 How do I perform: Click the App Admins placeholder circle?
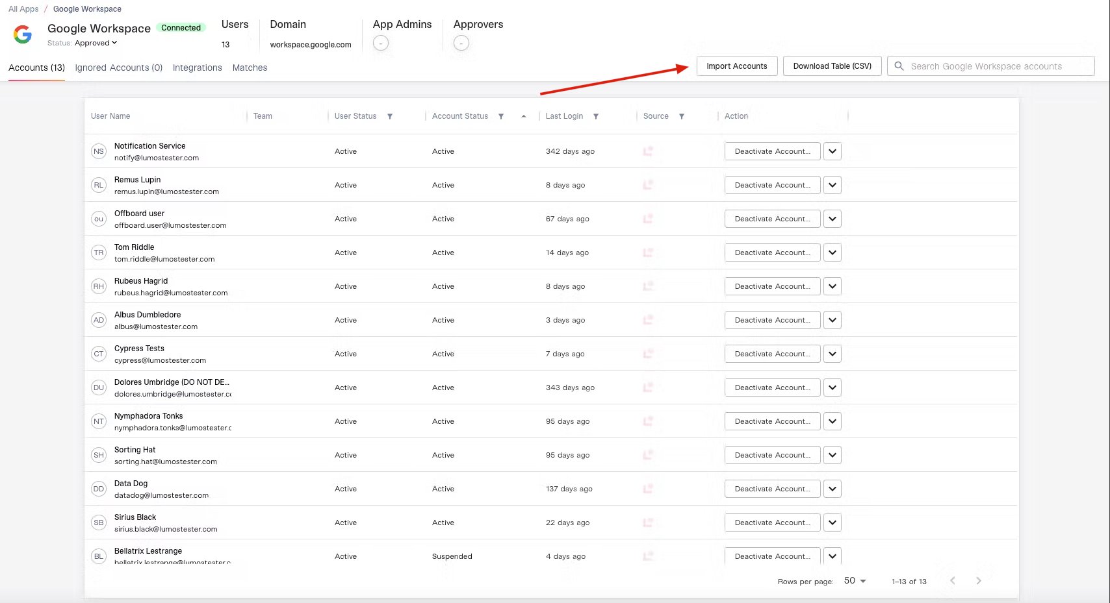(x=381, y=43)
